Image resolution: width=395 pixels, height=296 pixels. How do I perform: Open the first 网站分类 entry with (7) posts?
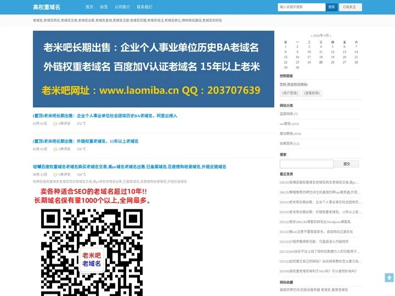pyautogui.click(x=289, y=114)
